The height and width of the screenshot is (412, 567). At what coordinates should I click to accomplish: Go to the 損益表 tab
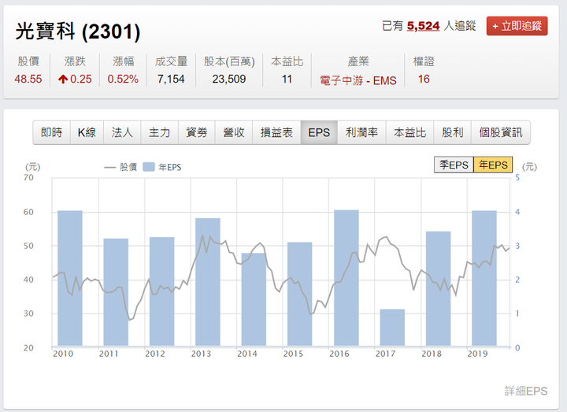(276, 132)
